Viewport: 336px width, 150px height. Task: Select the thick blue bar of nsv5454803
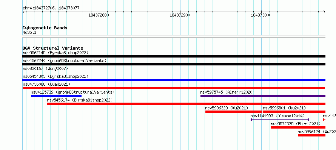(x=174, y=80)
